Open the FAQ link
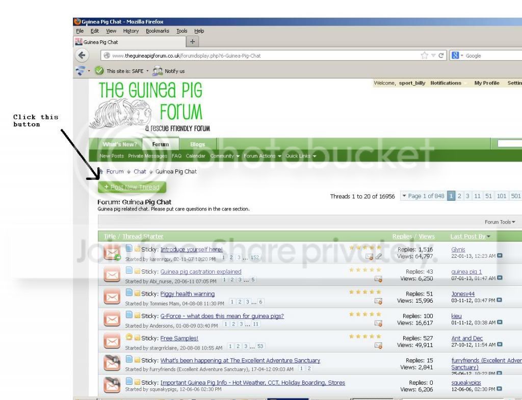 pos(176,156)
